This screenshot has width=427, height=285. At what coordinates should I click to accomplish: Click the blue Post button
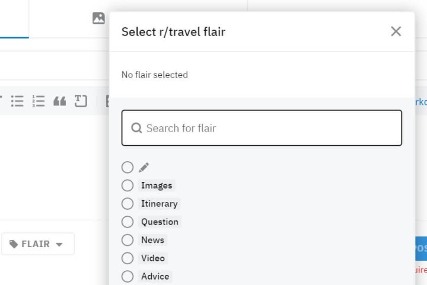[421, 248]
